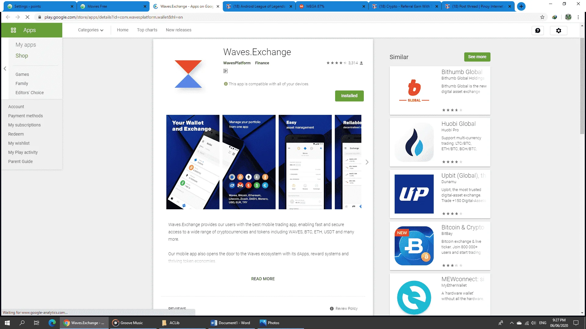
Task: Open new browser tab with plus
Action: 521,6
